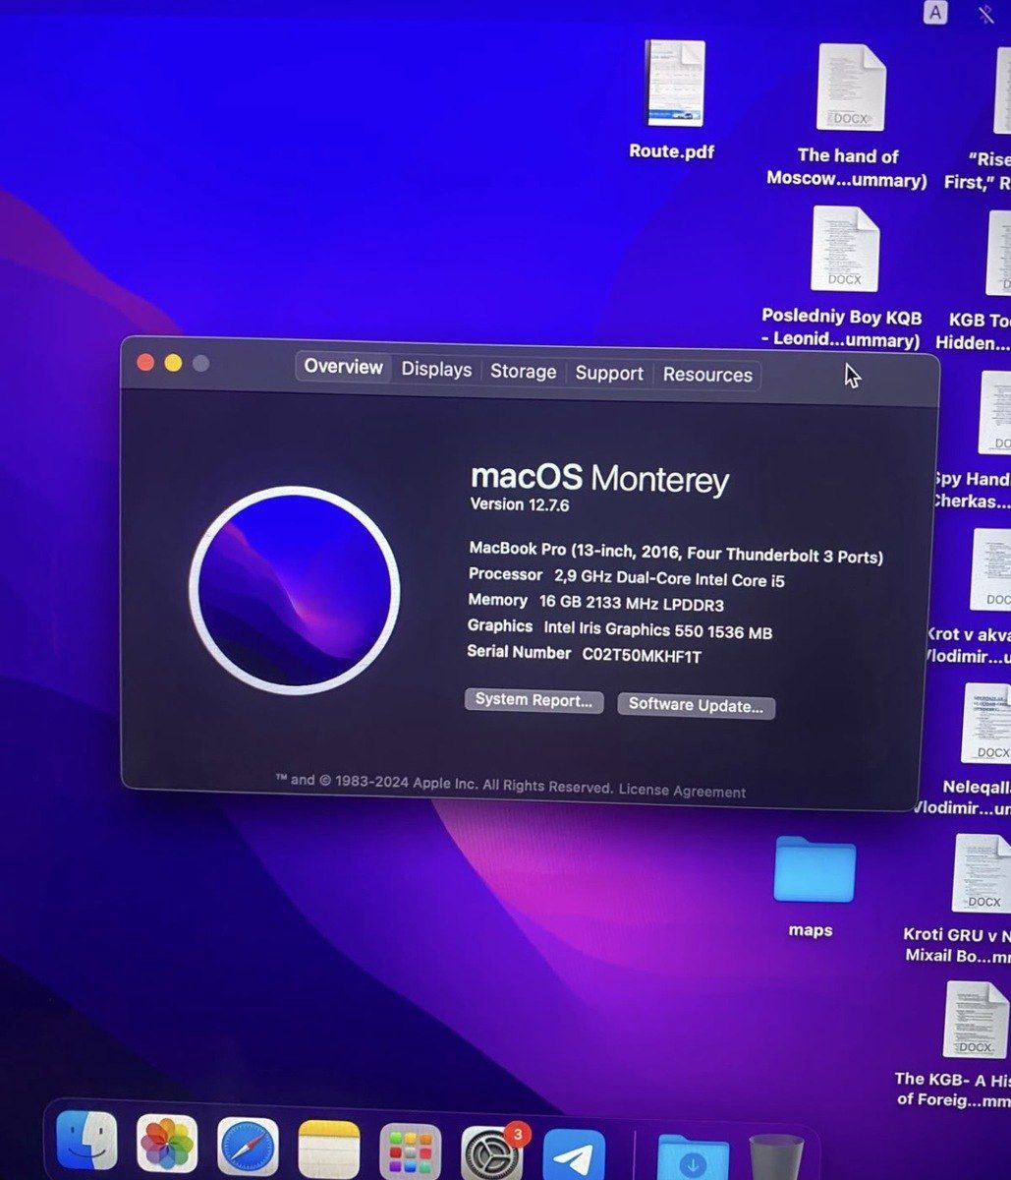Open Safari browser in Dock
Screen dimensions: 1011x1180
pyautogui.click(x=248, y=1148)
